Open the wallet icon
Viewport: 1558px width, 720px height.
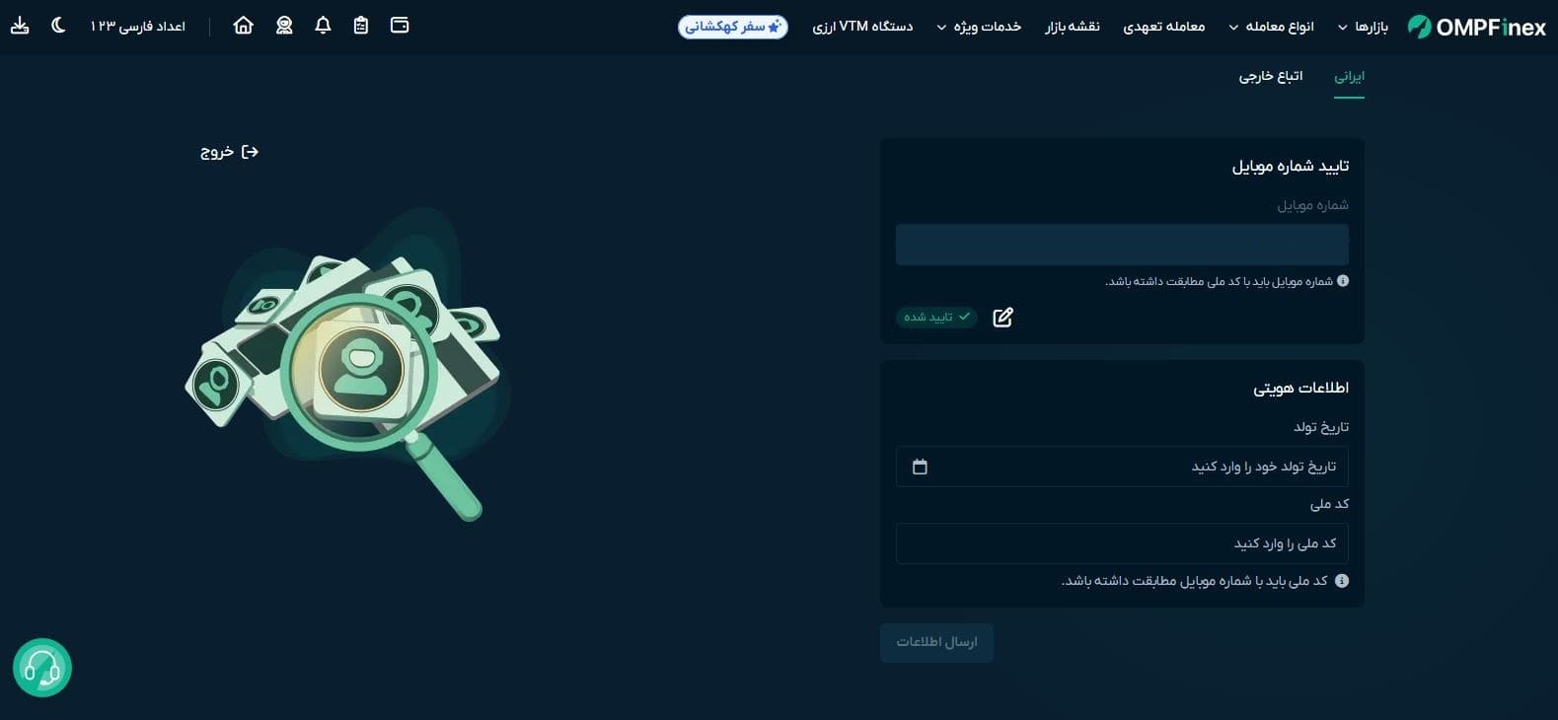coord(400,26)
